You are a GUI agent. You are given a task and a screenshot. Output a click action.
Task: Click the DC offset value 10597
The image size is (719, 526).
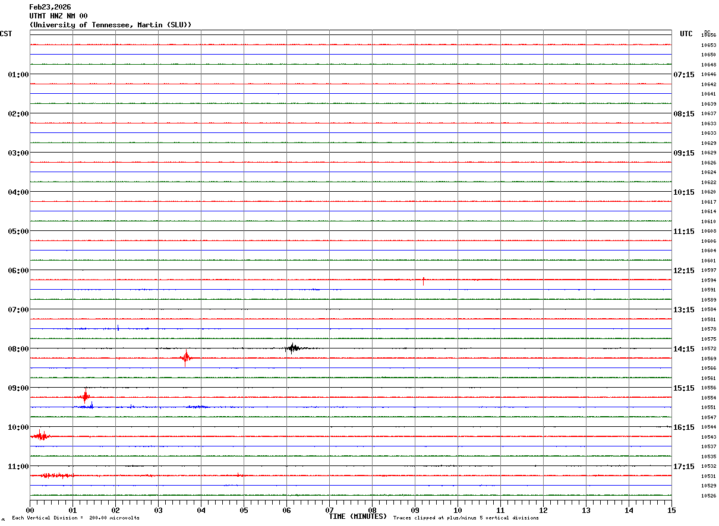708,271
